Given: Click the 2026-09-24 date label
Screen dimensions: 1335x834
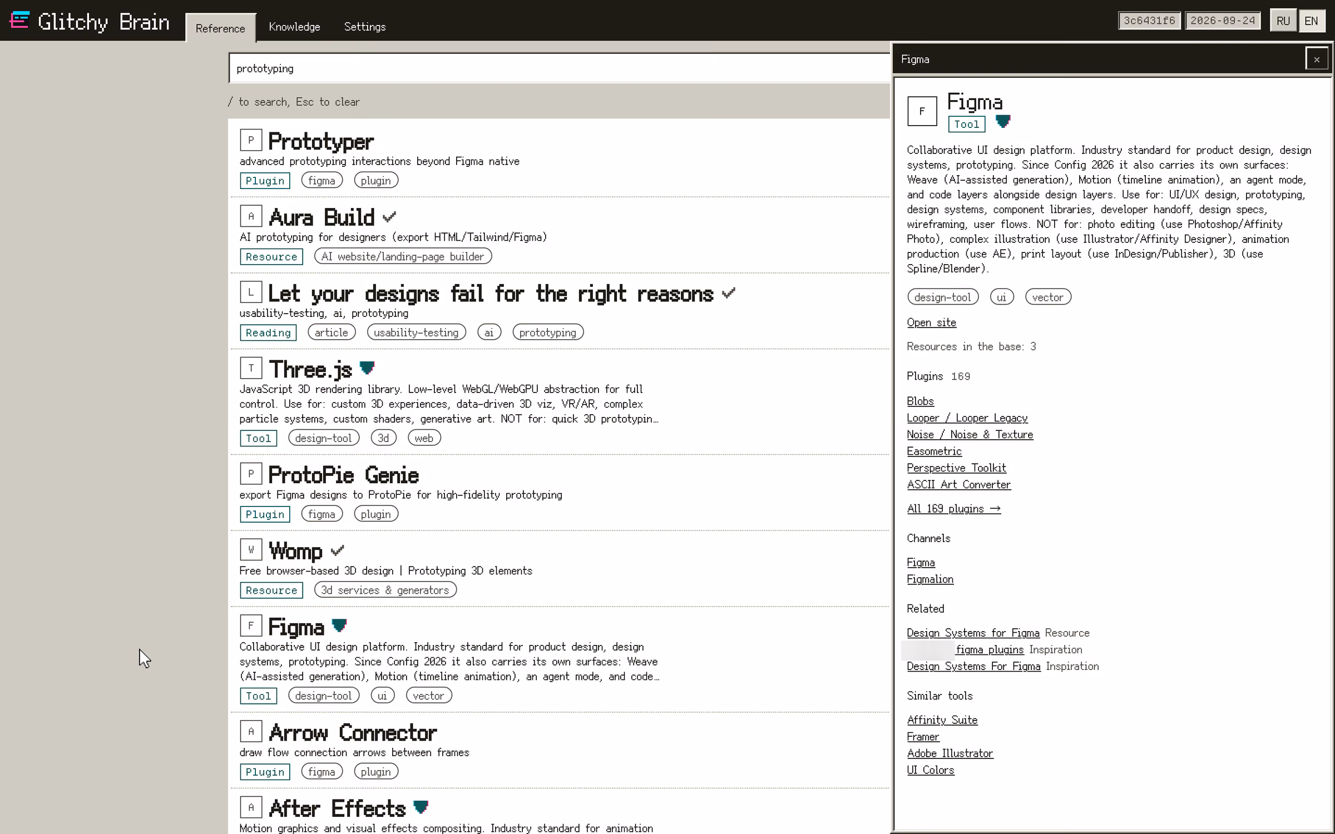Looking at the screenshot, I should (x=1223, y=21).
